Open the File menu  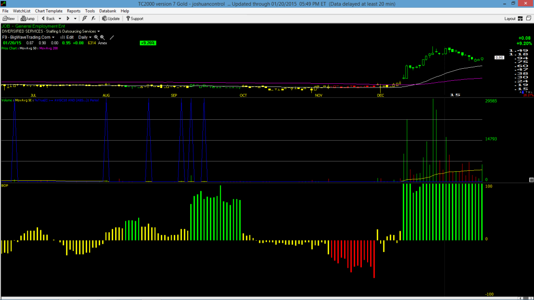point(5,11)
